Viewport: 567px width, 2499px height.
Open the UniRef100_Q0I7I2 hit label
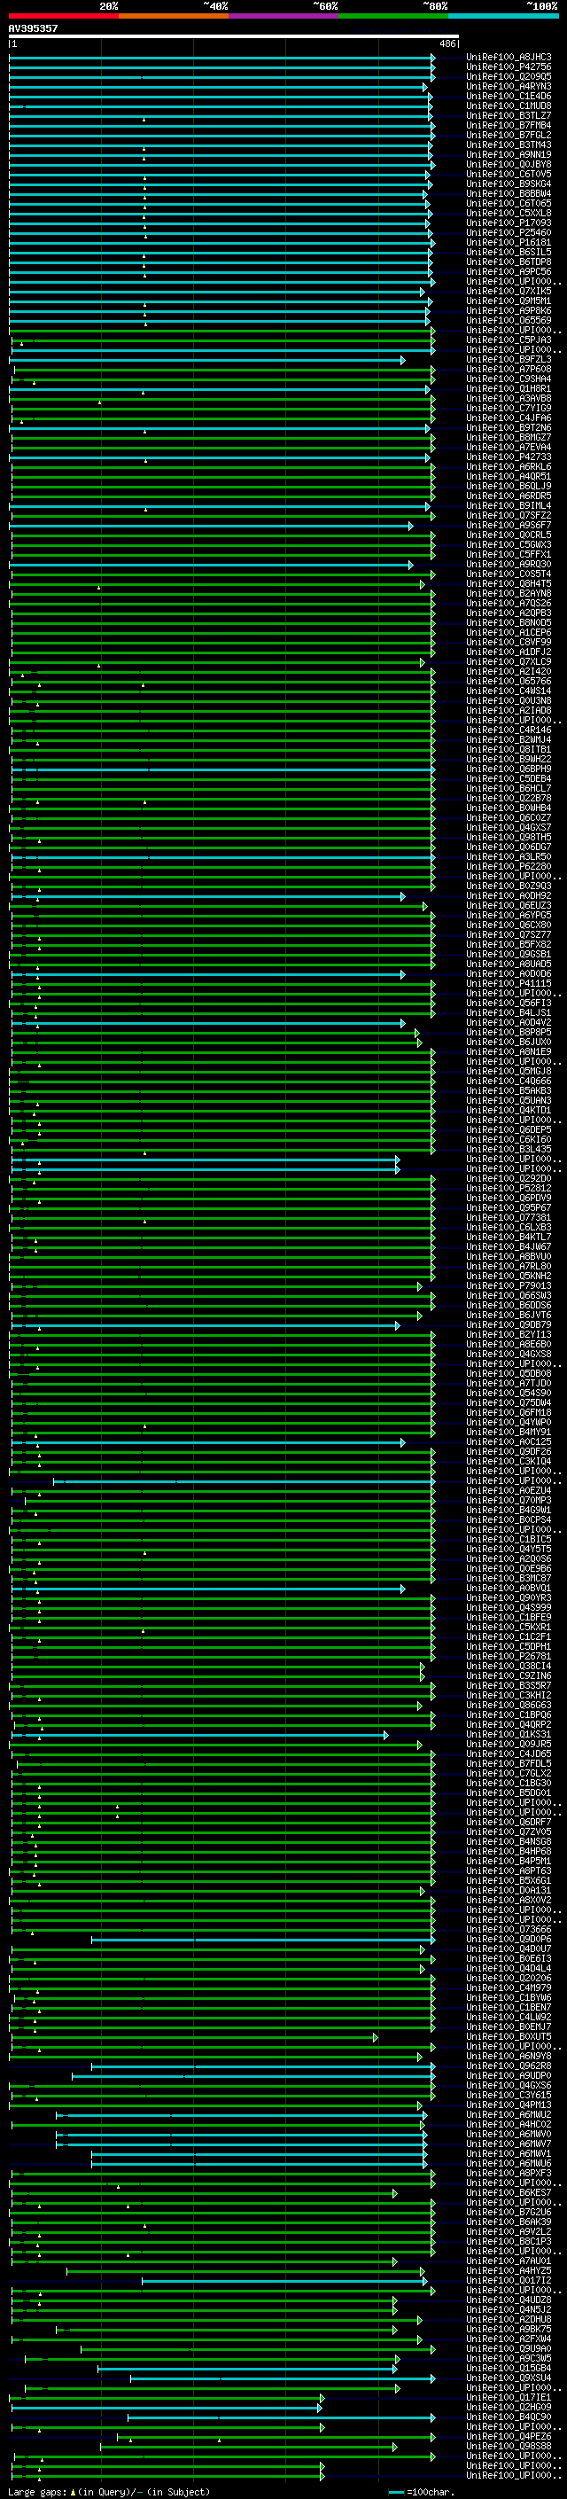pyautogui.click(x=508, y=2281)
